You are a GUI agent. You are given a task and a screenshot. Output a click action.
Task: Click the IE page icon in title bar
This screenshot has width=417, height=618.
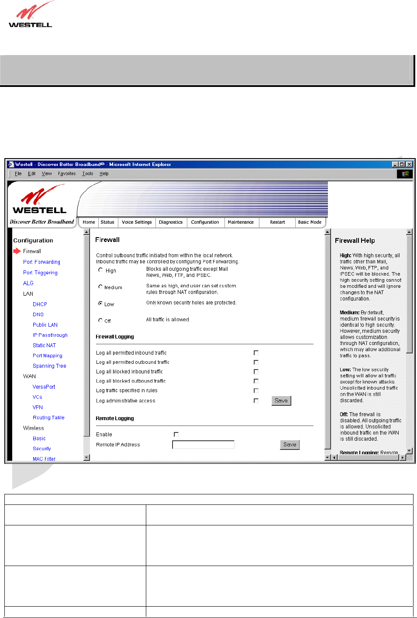click(11, 164)
